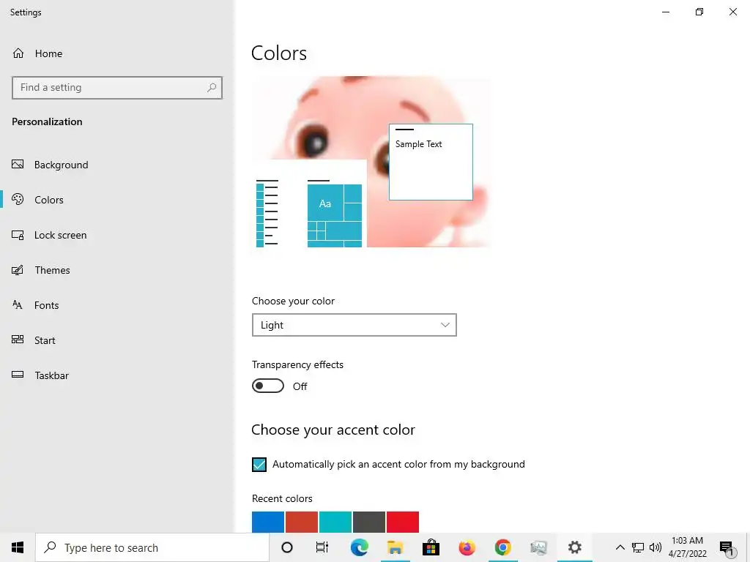Pick the orange-red recent color swatch
This screenshot has width=750, height=562.
(302, 522)
